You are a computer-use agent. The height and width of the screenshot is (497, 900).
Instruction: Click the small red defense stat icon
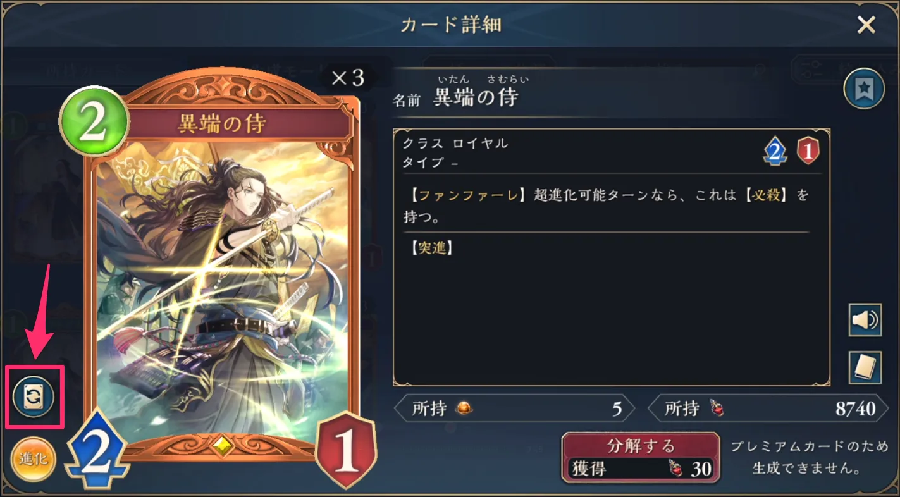pyautogui.click(x=808, y=152)
